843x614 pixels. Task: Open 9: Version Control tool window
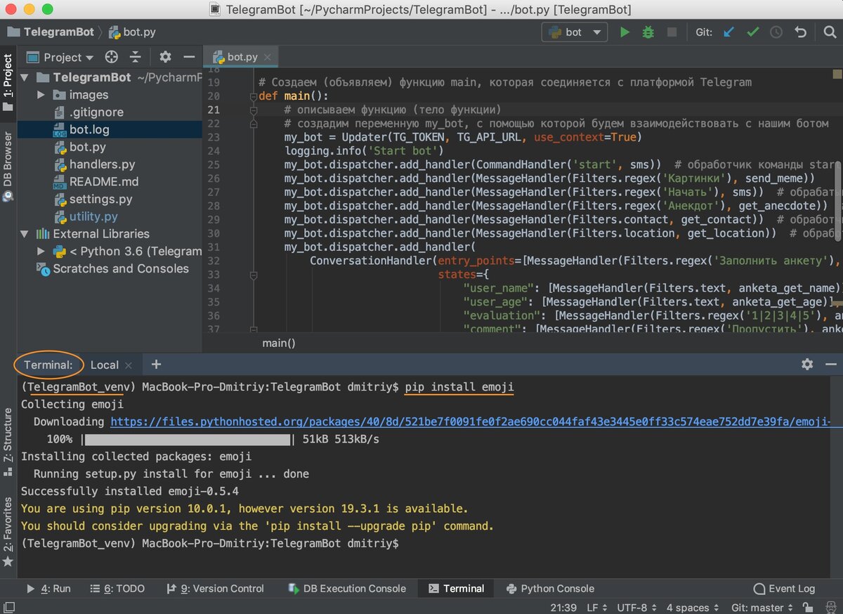pyautogui.click(x=215, y=589)
